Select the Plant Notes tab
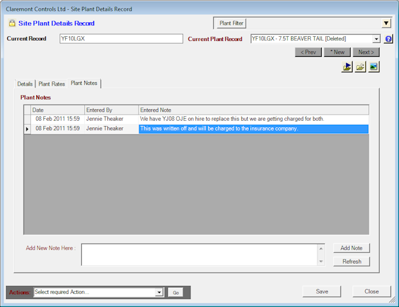Screen dimensions: 399x307 point(84,83)
